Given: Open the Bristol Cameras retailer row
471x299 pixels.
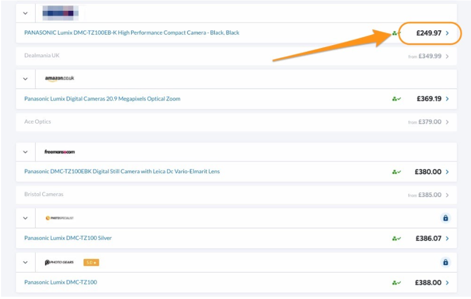Looking at the screenshot, I should click(236, 195).
